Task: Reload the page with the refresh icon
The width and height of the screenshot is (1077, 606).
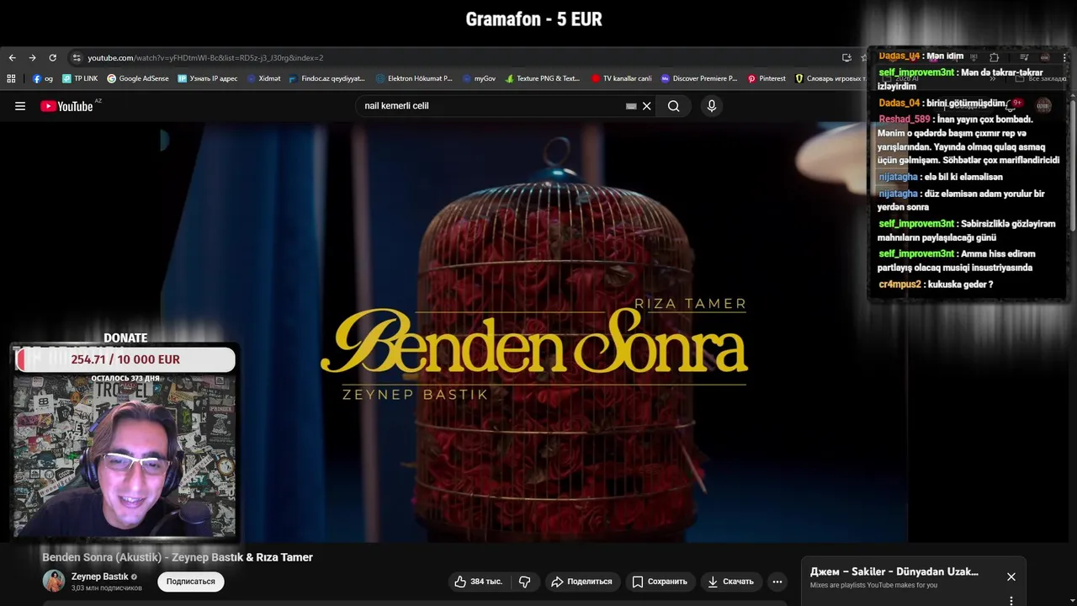Action: [52, 57]
